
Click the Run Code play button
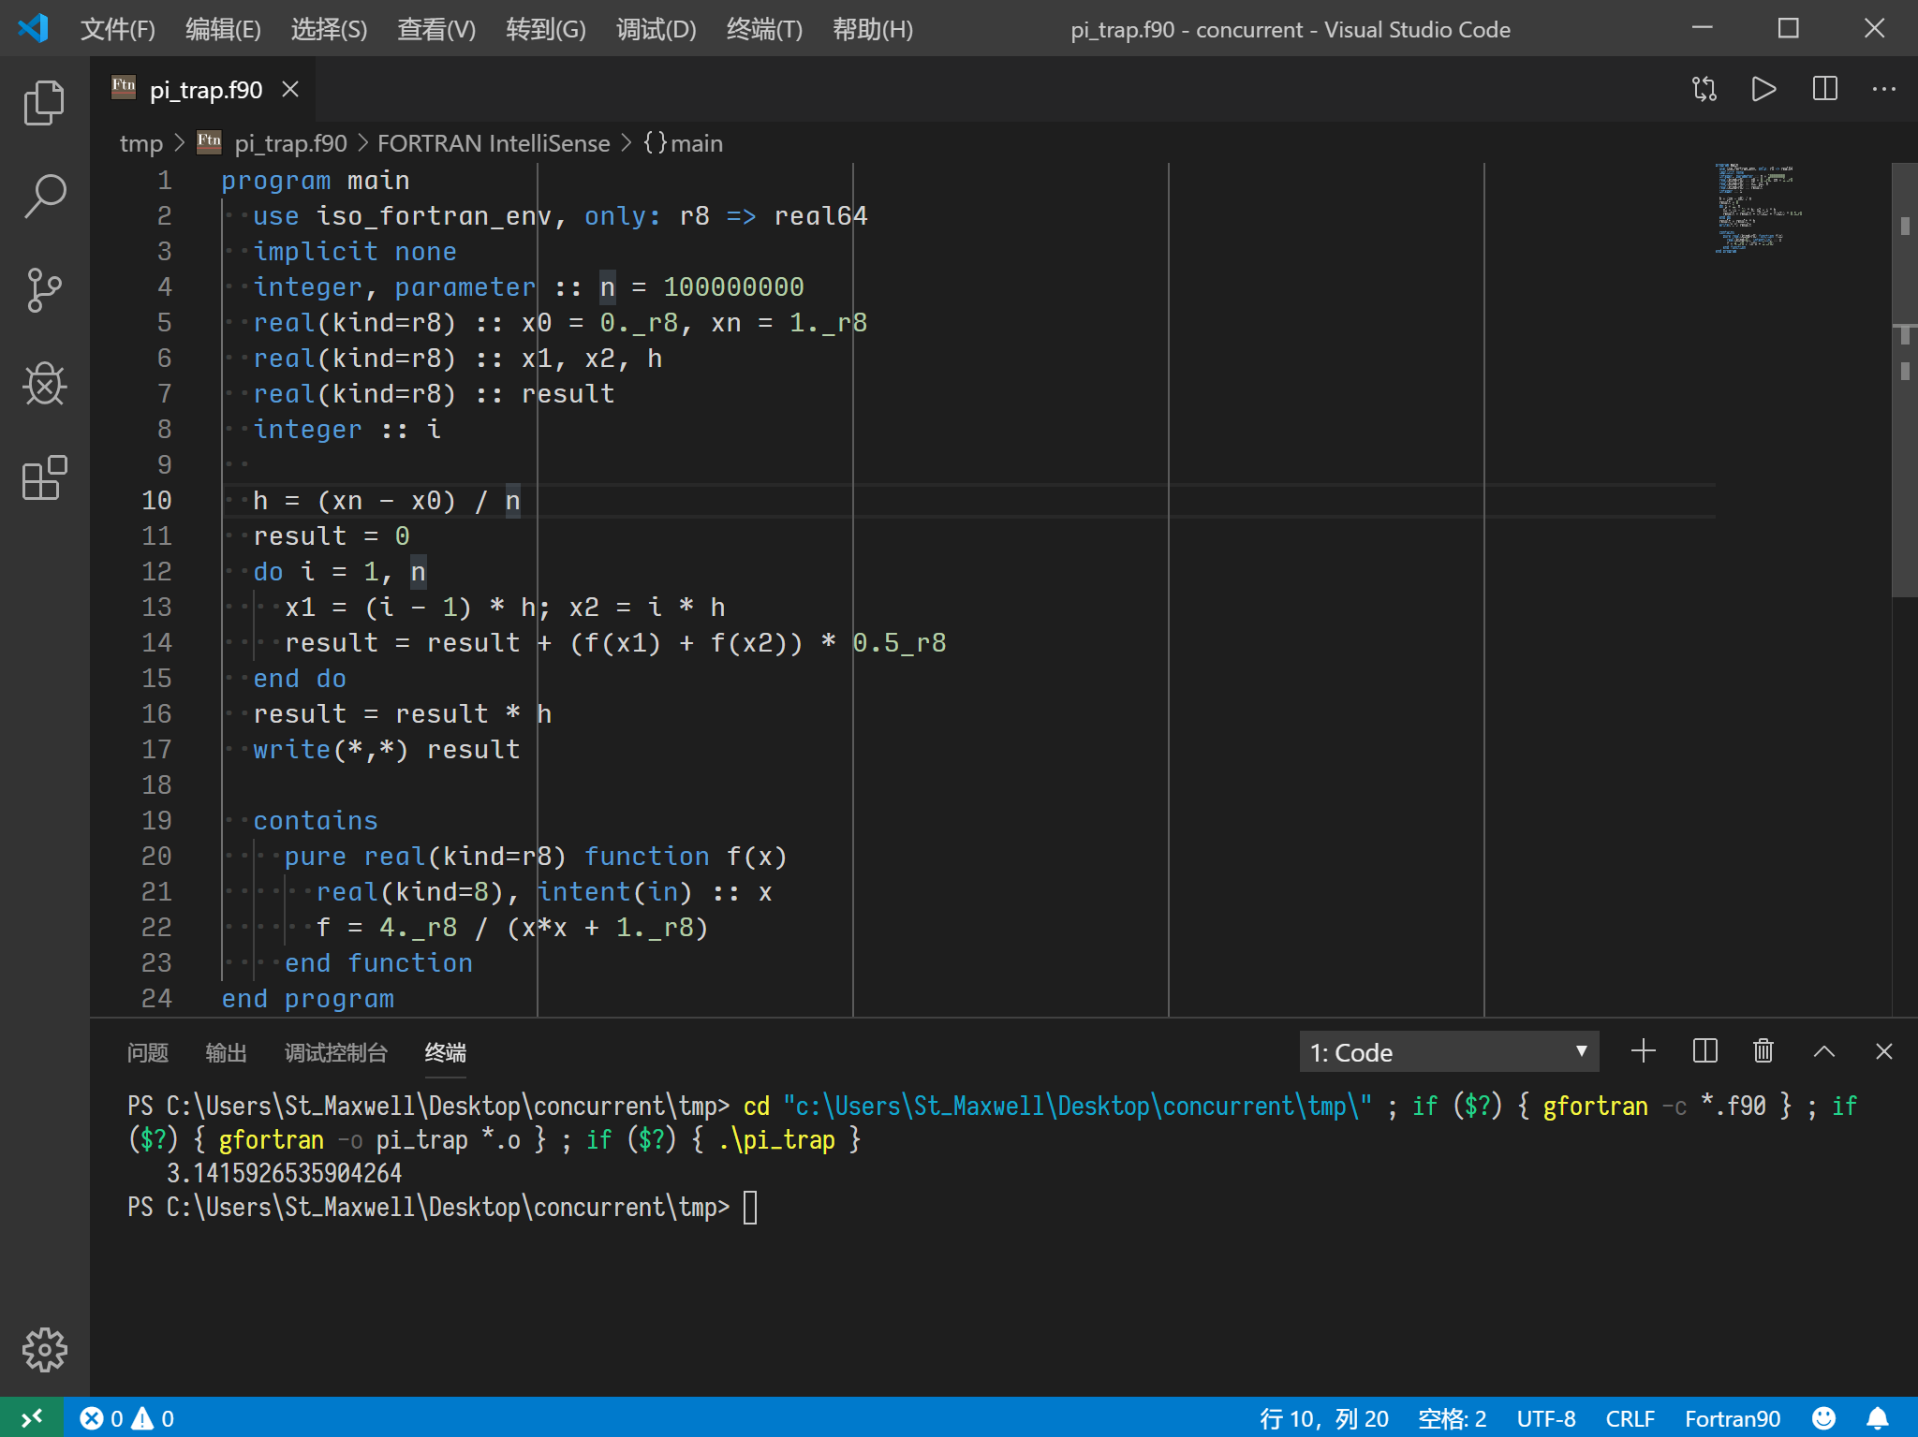coord(1763,90)
